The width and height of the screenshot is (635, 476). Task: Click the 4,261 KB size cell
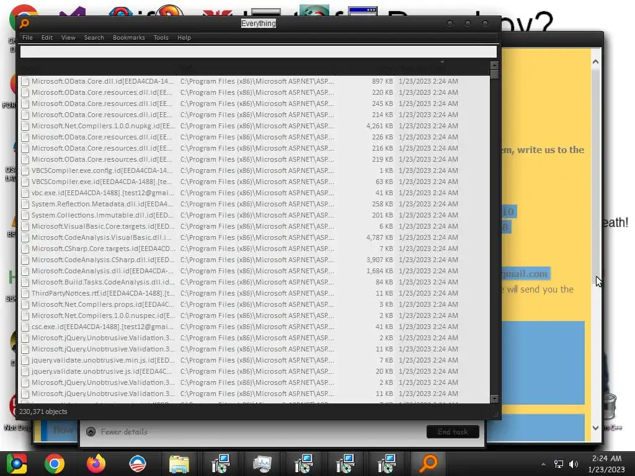(x=380, y=126)
